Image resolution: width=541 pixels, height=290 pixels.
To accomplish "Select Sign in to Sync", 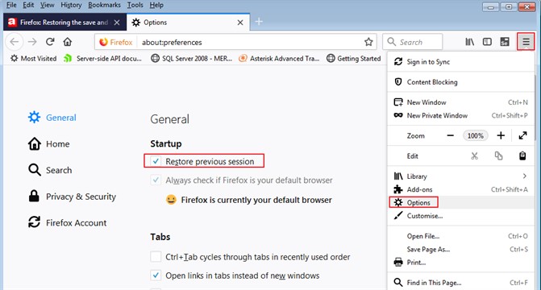I will (x=460, y=62).
